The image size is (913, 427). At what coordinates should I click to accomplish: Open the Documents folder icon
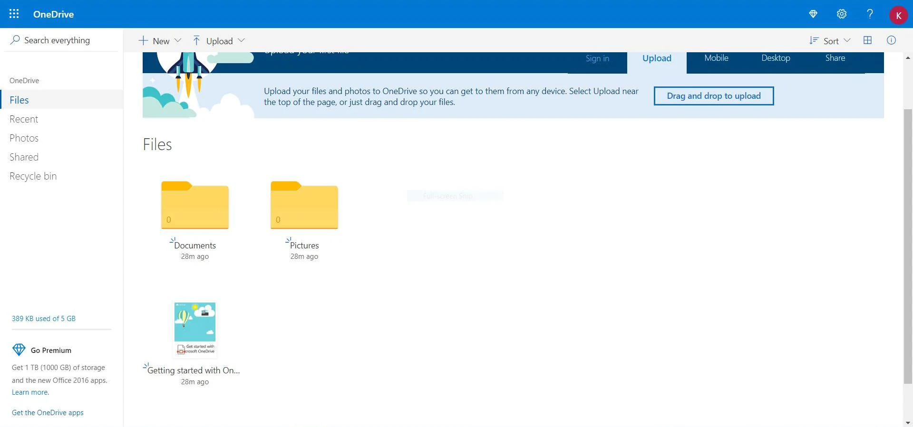click(x=195, y=205)
